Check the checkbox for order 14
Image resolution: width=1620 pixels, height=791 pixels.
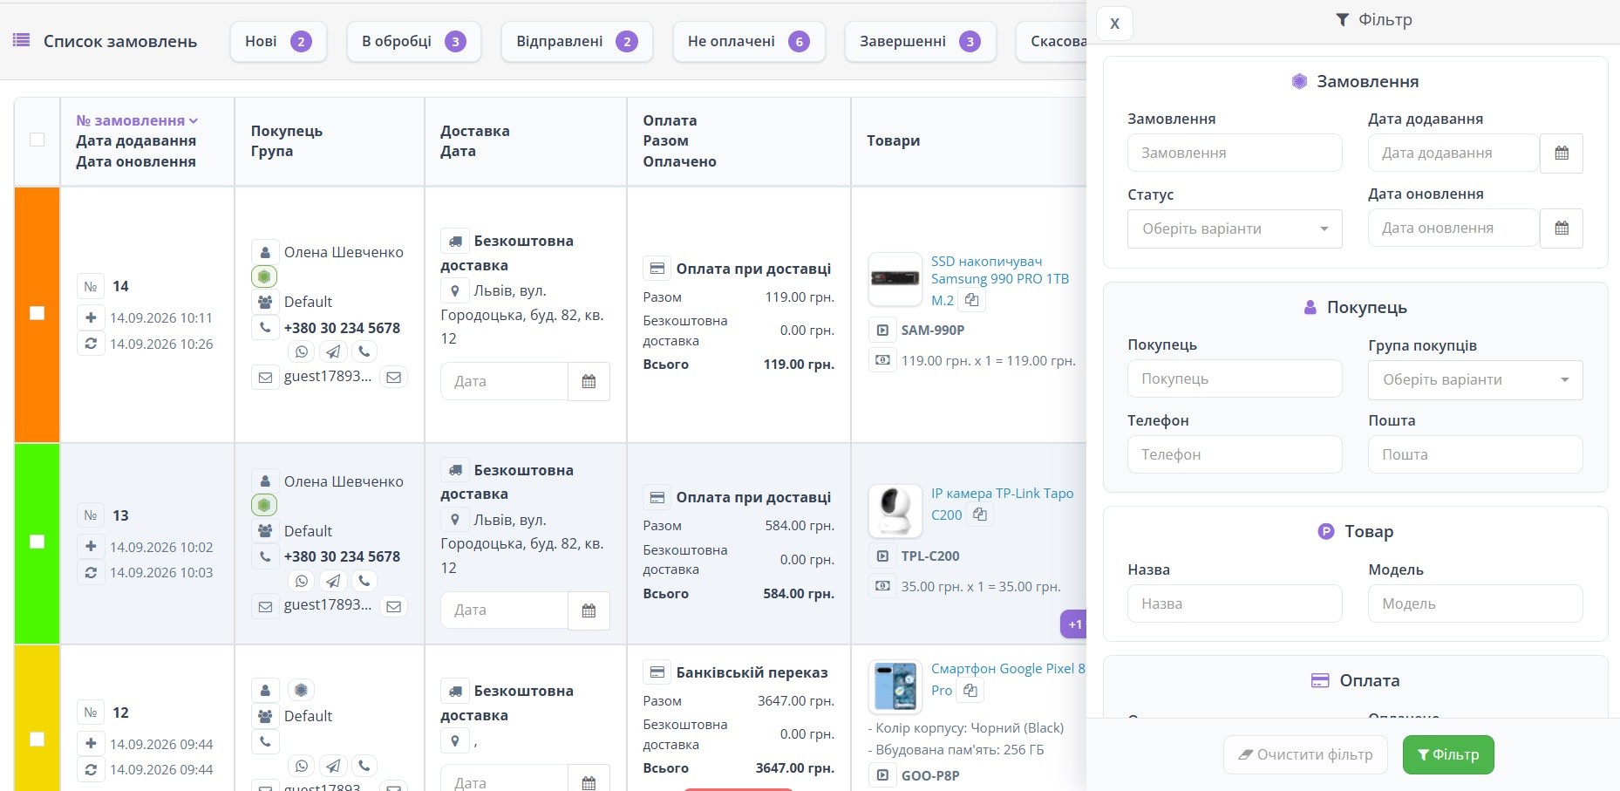[37, 313]
